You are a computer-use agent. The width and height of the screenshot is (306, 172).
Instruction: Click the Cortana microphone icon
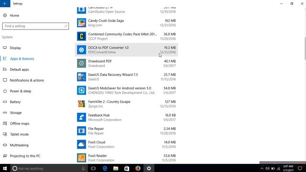[x=83, y=169]
